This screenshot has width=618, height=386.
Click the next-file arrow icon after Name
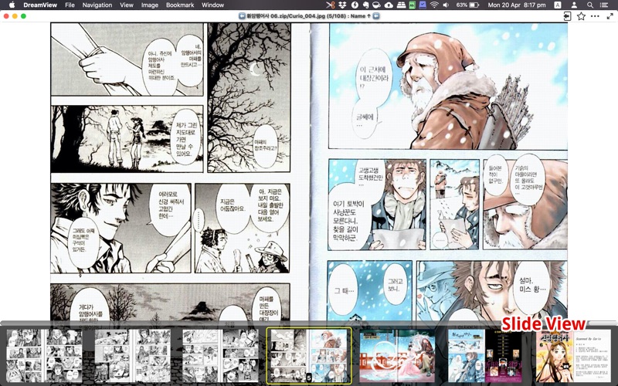376,16
